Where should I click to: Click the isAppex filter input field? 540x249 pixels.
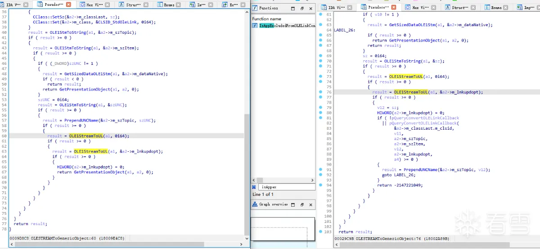286,187
